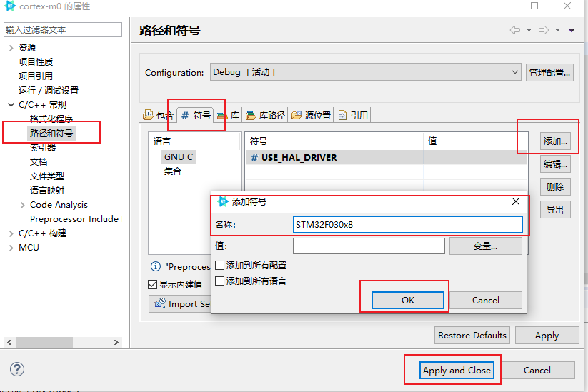
Task: Open the 源位置 tab
Action: (311, 115)
